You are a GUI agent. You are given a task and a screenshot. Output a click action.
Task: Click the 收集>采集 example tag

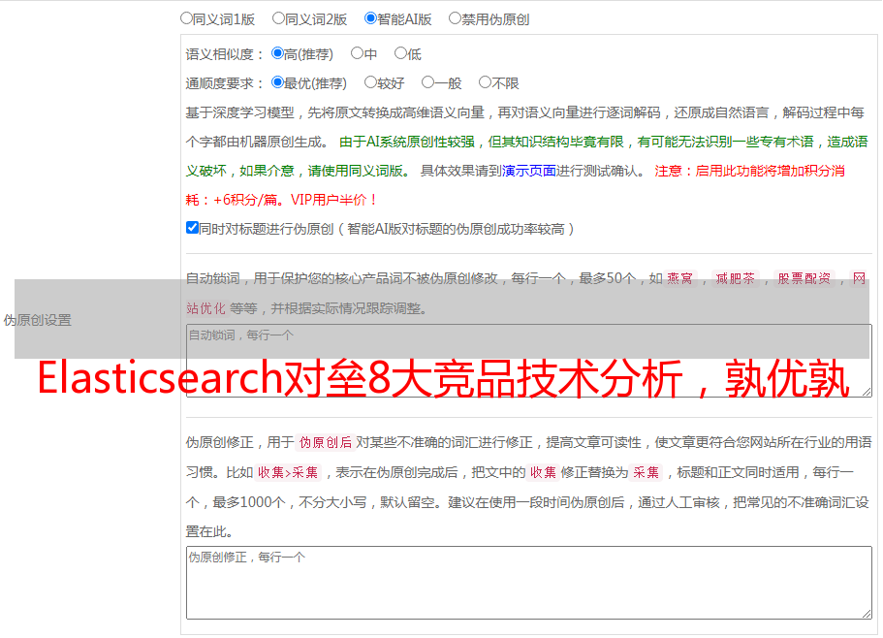288,472
